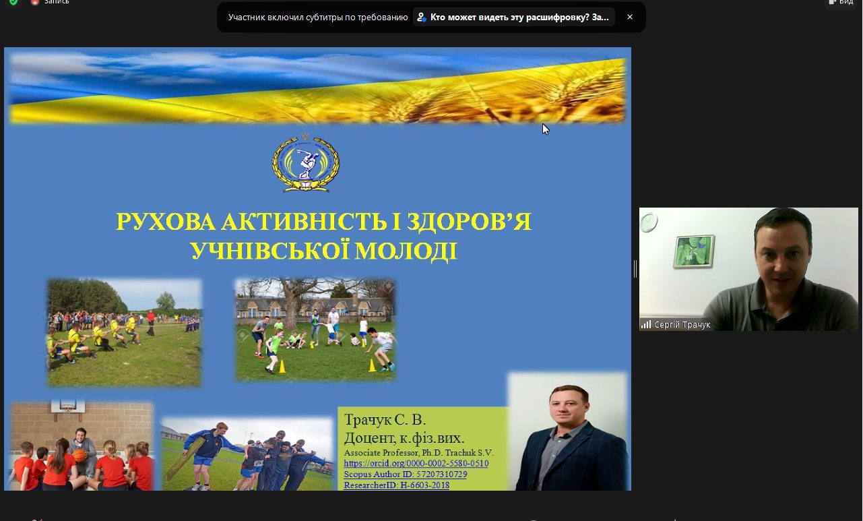Click the presenter portrait photo on slide
863x521 pixels.
(x=569, y=432)
